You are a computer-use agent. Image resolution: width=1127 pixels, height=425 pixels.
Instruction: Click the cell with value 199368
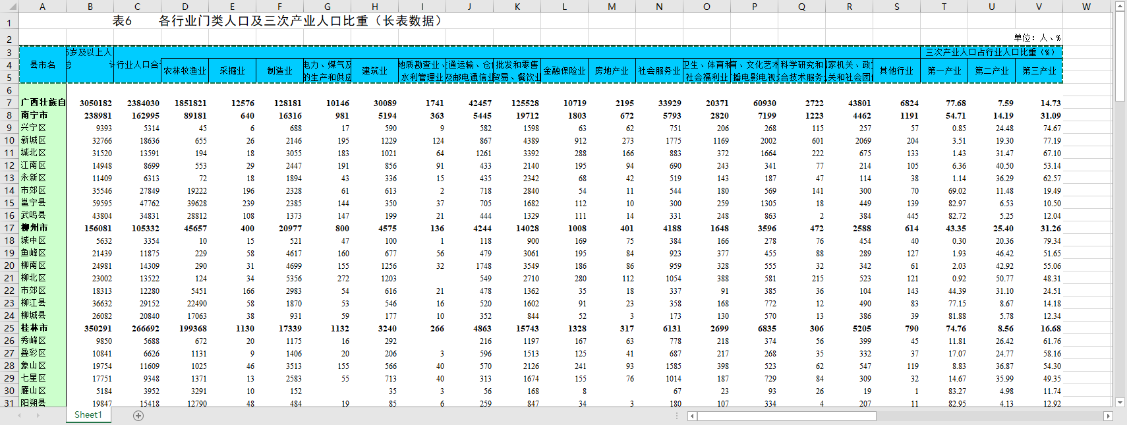(185, 328)
